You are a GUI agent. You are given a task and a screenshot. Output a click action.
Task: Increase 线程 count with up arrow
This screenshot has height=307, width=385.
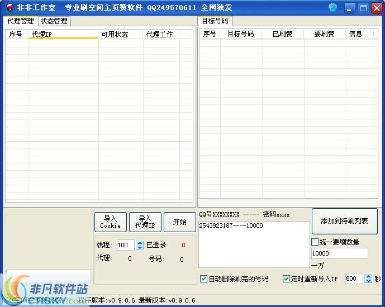point(140,243)
